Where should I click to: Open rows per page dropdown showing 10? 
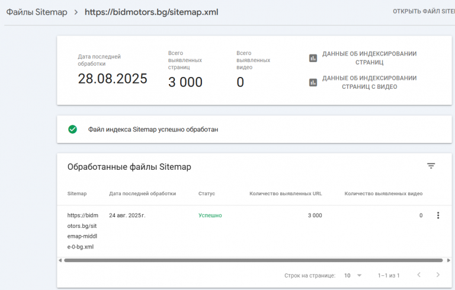[x=353, y=276]
